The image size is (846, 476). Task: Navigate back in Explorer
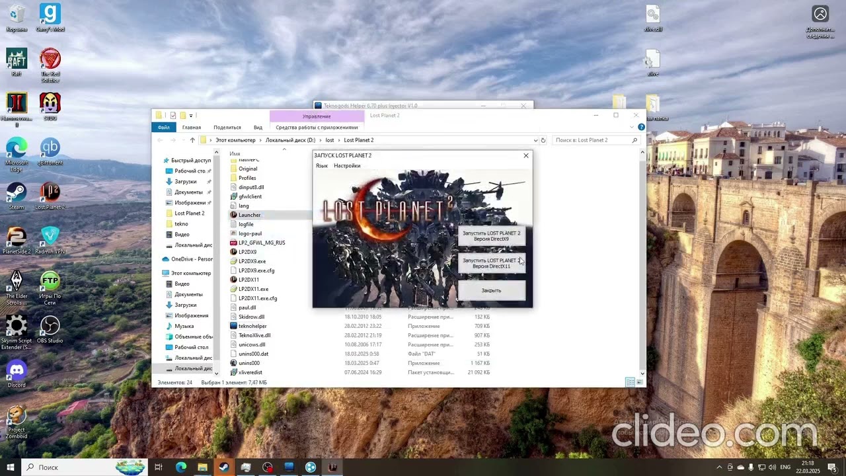tap(160, 140)
